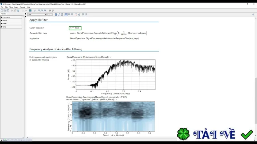Click the left of the paired round toolbar icons
This screenshot has width=257, height=144.
50,11
